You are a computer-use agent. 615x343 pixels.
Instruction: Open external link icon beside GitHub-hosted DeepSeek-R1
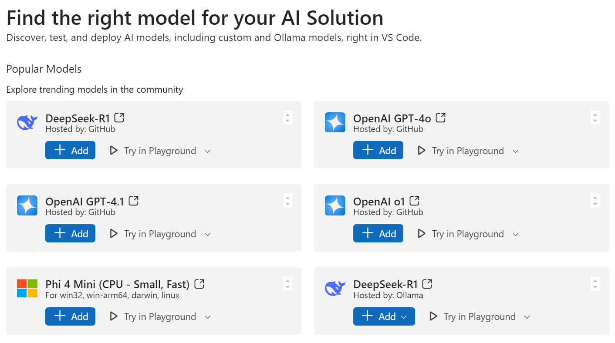pyautogui.click(x=119, y=118)
